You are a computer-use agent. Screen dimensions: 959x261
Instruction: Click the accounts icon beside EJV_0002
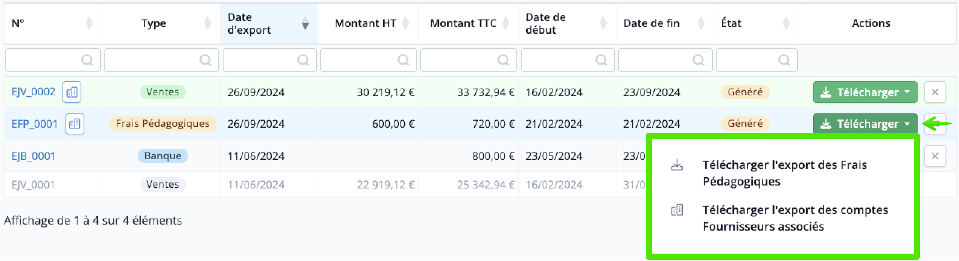[x=72, y=92]
